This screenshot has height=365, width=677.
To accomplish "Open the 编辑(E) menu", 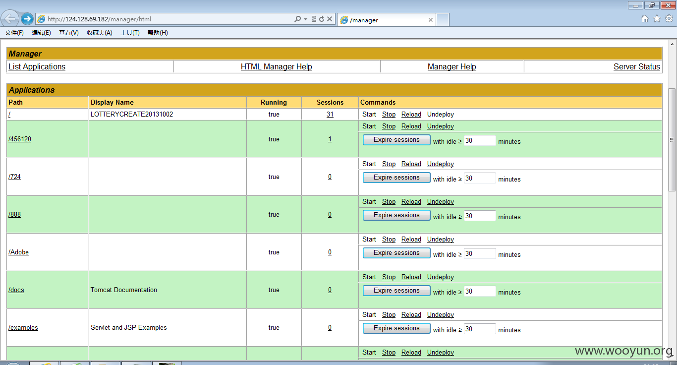I will click(x=41, y=33).
